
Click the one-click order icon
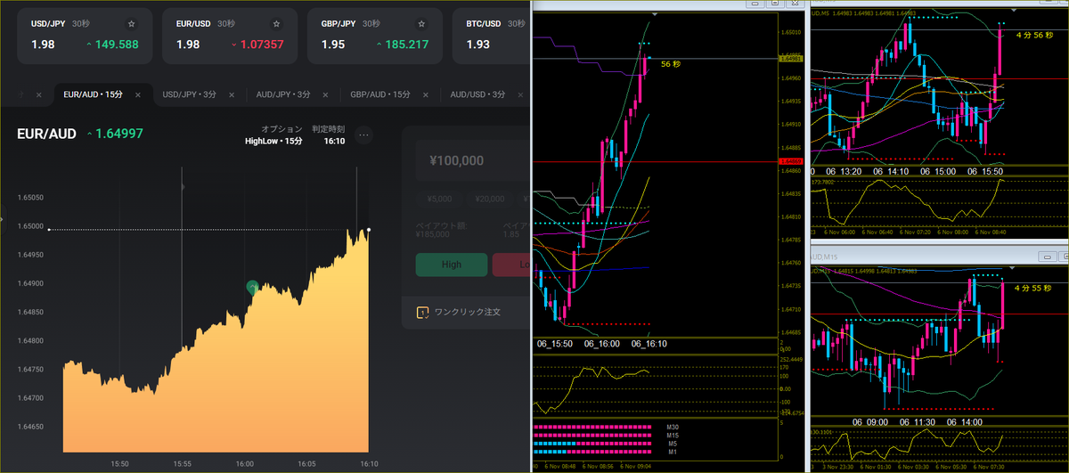tap(422, 313)
